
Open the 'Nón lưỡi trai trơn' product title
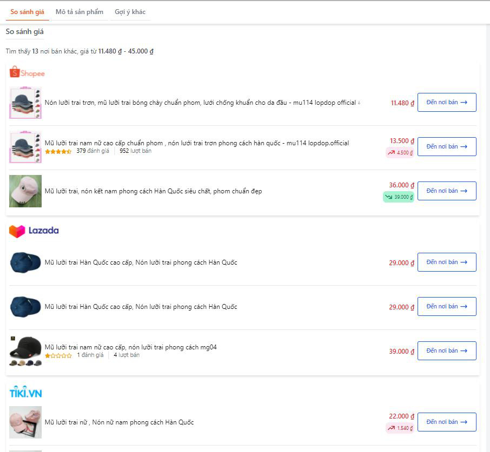[x=200, y=103]
